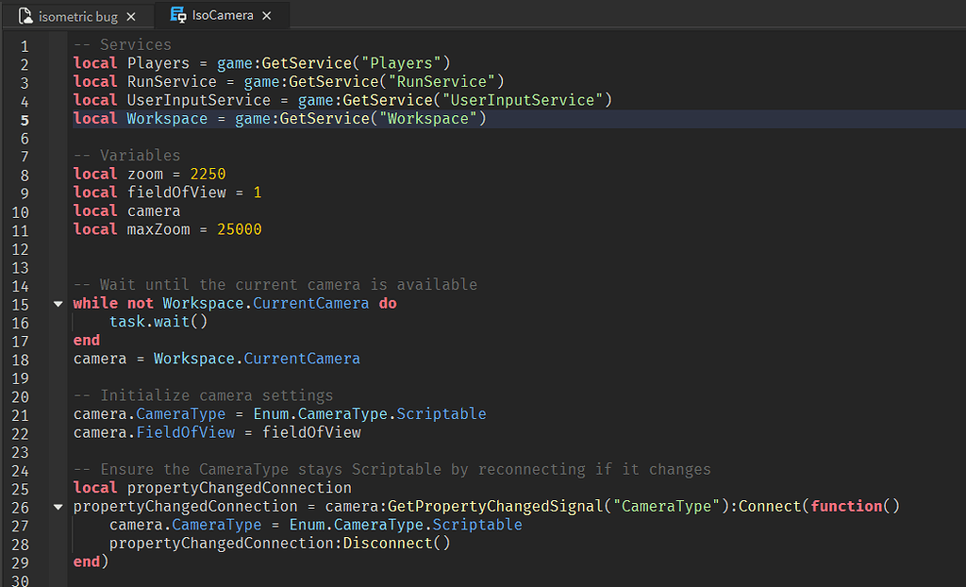
Task: Place cursor on the zoom value 2250
Action: coord(208,175)
